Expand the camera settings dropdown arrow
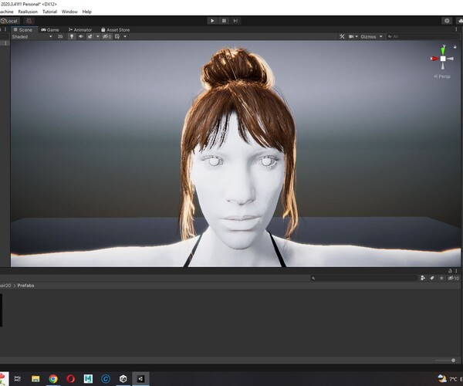 click(x=357, y=36)
